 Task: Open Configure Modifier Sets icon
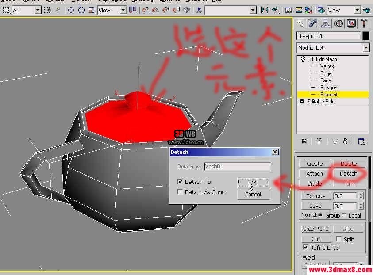pos(361,141)
